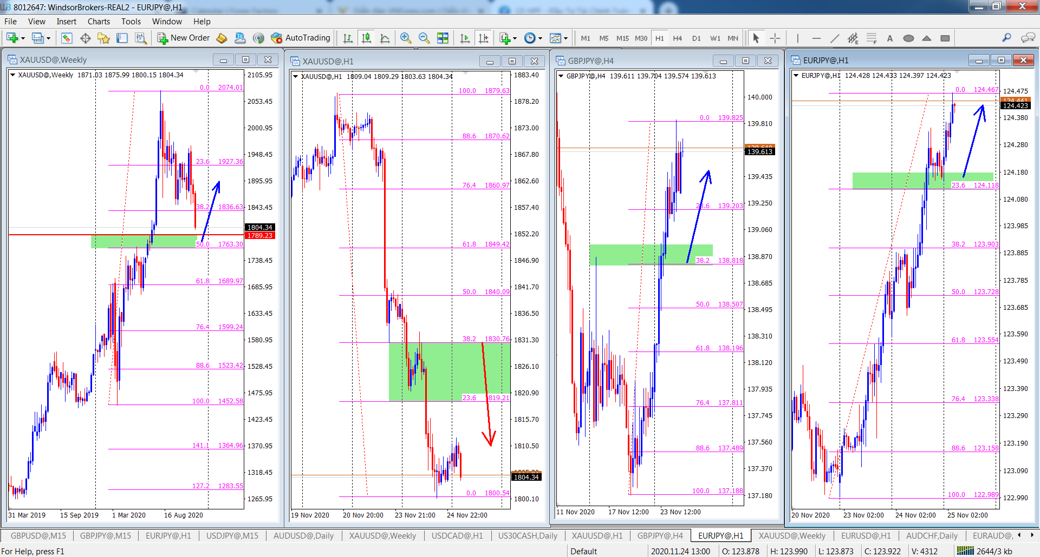Open the File menu
This screenshot has width=1040, height=557.
[x=10, y=22]
